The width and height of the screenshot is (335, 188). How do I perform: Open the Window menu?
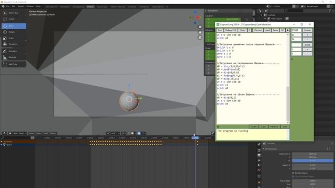30,6
